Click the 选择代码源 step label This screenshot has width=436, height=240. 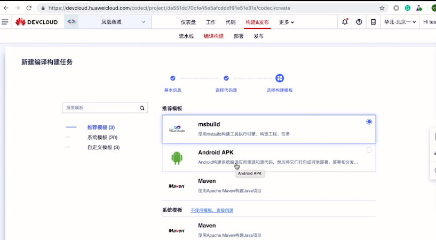[x=226, y=90]
